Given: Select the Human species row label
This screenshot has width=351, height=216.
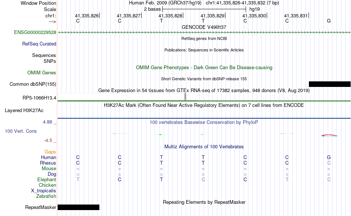Looking at the screenshot, I should tap(48, 158).
